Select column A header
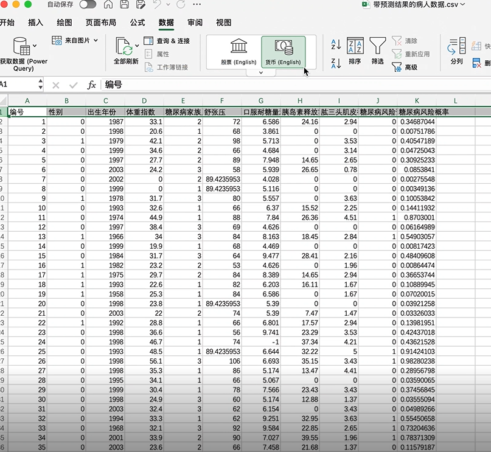The width and height of the screenshot is (491, 452). (27, 101)
